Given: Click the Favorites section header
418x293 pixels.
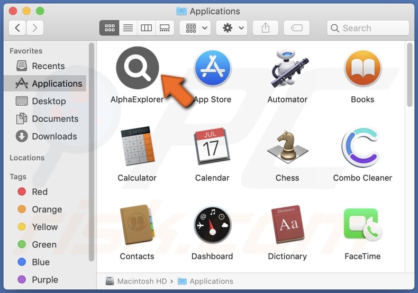Looking at the screenshot, I should (x=26, y=51).
